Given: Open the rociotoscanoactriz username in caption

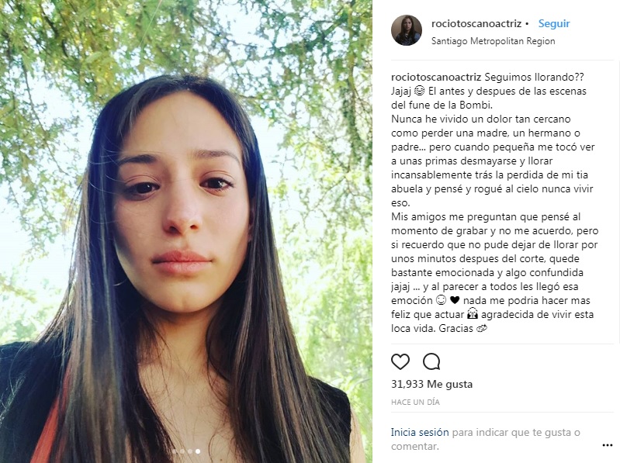Looking at the screenshot, I should (436, 77).
